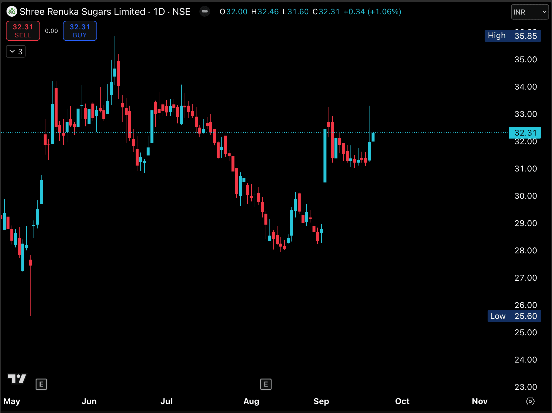Click the change value +0.34 (+1.06%)
The height and width of the screenshot is (413, 552).
tap(372, 12)
